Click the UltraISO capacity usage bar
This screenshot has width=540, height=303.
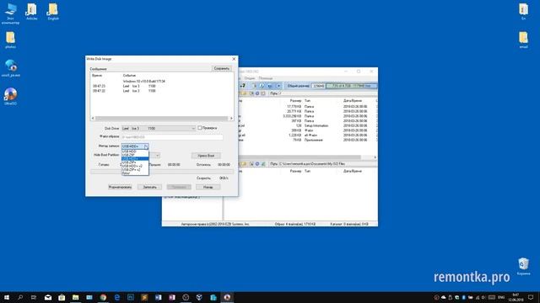click(351, 86)
